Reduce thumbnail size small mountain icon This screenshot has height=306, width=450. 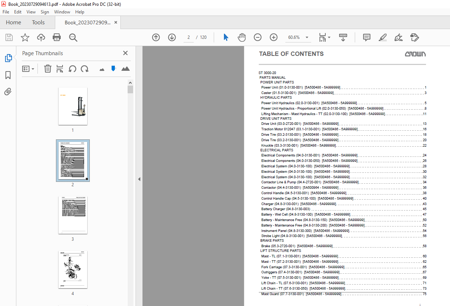102,69
